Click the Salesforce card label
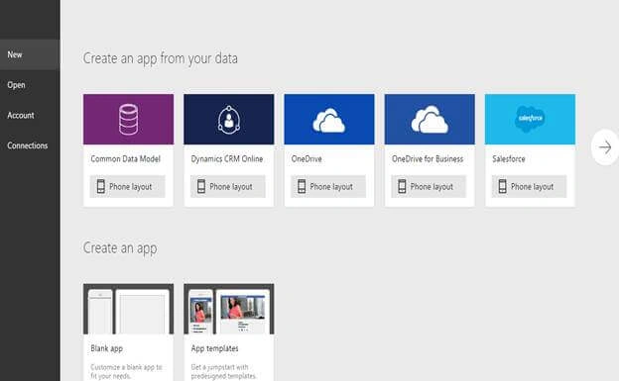 pyautogui.click(x=509, y=158)
